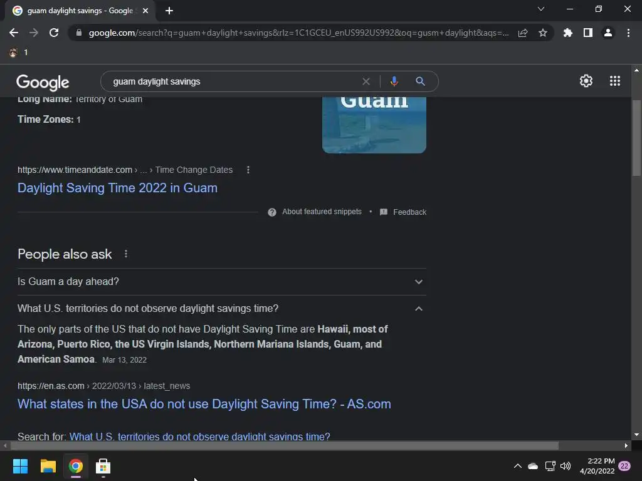Open the OneDrive cloud tray icon
Screen dimensions: 642x481
pyautogui.click(x=533, y=466)
